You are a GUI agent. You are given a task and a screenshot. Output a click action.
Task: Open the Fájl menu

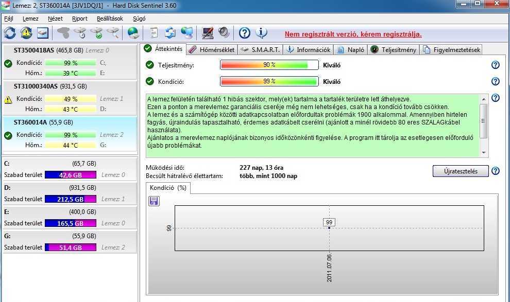point(9,19)
